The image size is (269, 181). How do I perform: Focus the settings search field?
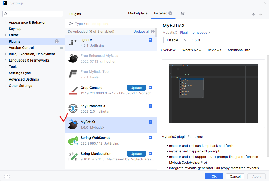tap(33, 14)
